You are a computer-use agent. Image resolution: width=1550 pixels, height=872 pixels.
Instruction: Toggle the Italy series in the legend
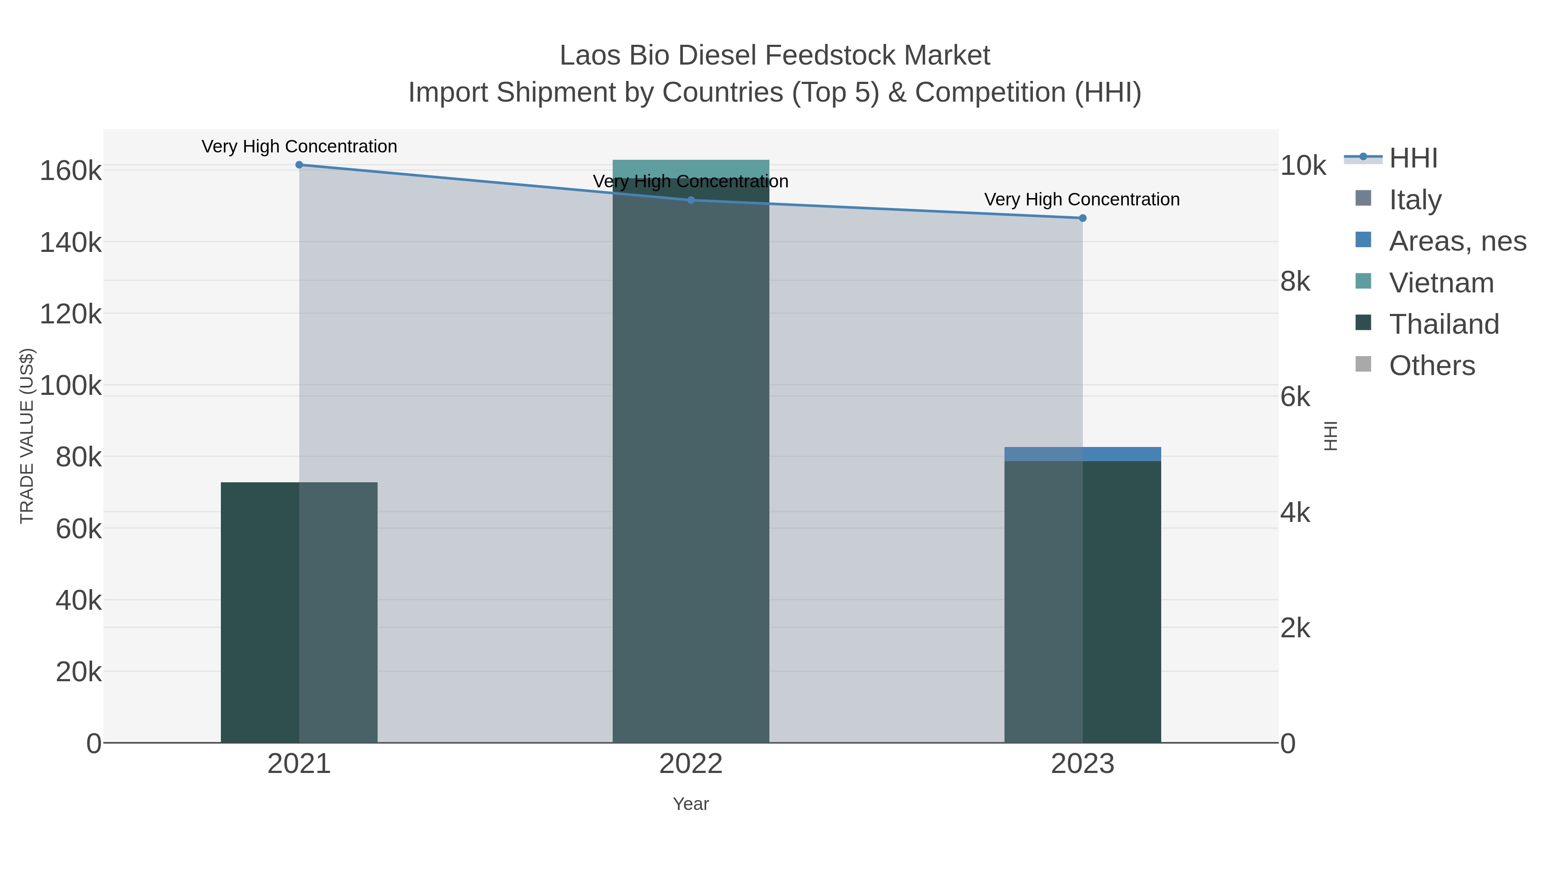pos(1398,199)
